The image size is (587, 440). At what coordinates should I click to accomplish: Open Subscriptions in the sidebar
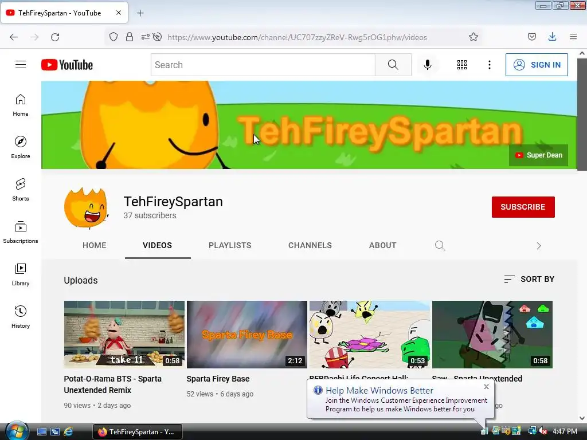pyautogui.click(x=21, y=232)
